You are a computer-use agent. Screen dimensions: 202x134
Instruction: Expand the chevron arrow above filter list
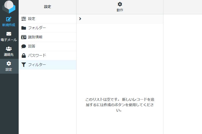point(80,19)
